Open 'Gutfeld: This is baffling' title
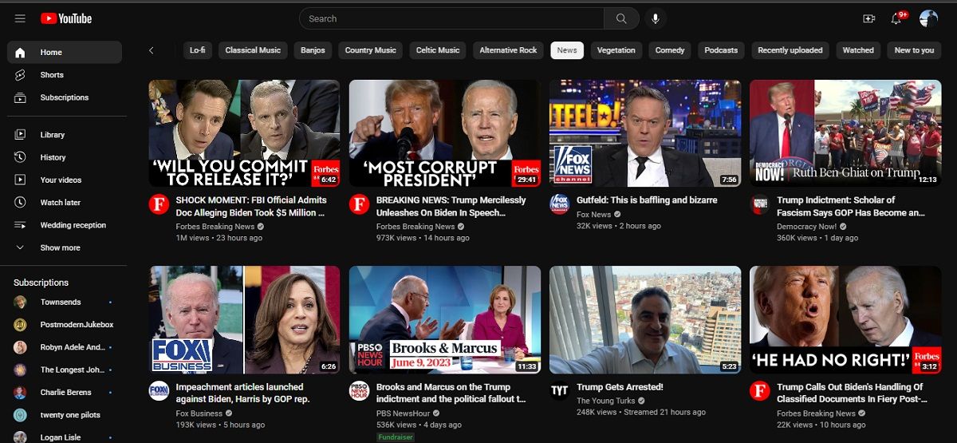Viewport: 957px width, 443px height. pyautogui.click(x=647, y=200)
